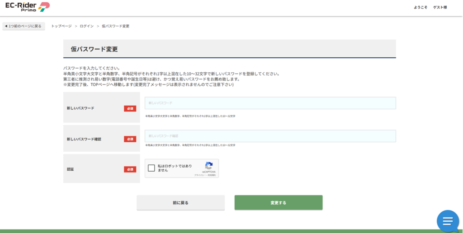Open トップページ breadcrumb link
The width and height of the screenshot is (463, 233).
coord(61,26)
